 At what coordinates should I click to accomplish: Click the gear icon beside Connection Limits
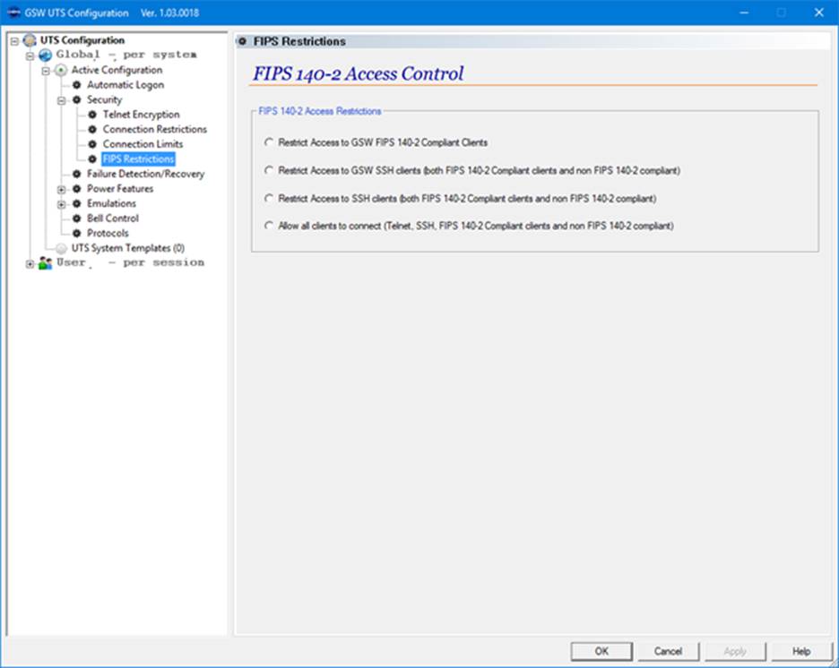pyautogui.click(x=92, y=144)
